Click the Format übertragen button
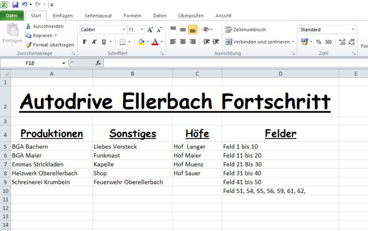The width and height of the screenshot is (368, 231). [x=50, y=45]
